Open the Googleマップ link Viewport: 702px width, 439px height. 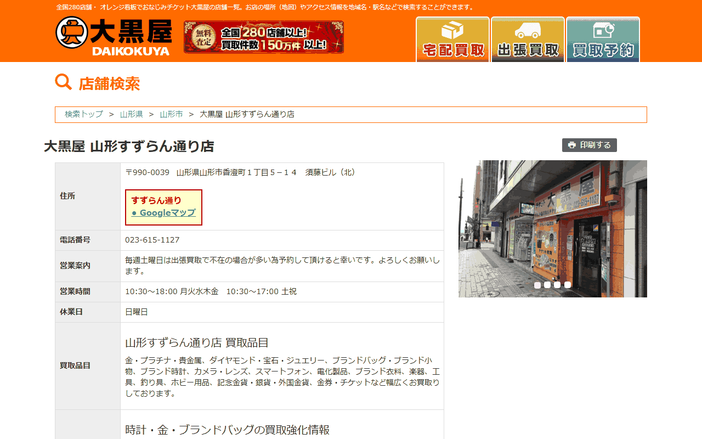tap(163, 213)
